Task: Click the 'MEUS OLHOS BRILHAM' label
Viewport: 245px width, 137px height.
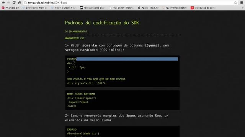Action: (x=81, y=94)
